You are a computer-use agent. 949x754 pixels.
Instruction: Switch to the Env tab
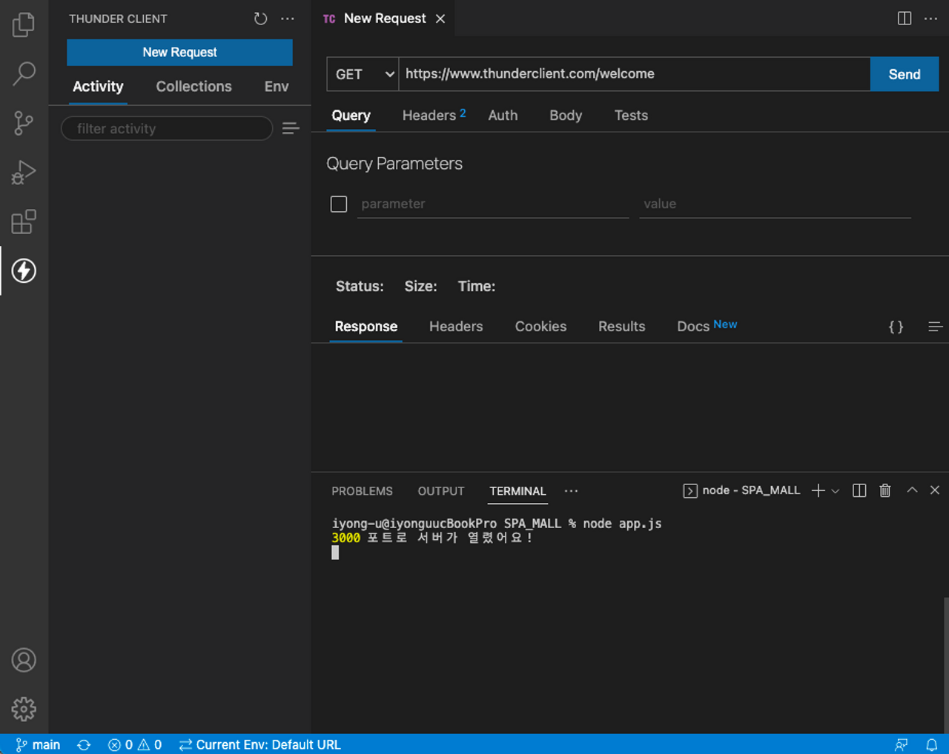click(x=277, y=86)
